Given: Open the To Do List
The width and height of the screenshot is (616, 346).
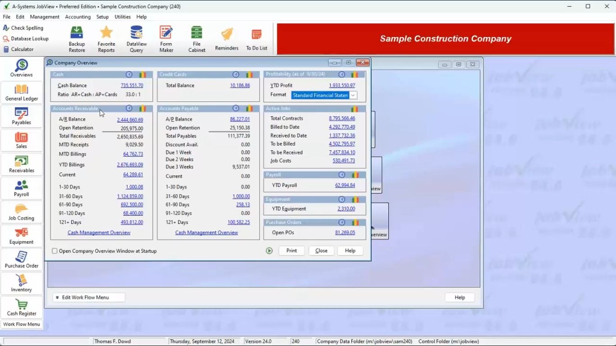Looking at the screenshot, I should coord(257,39).
